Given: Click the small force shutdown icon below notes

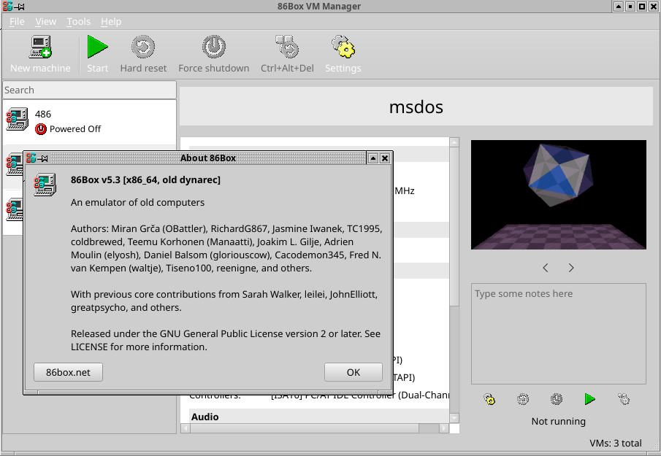Looking at the screenshot, I should pyautogui.click(x=557, y=399).
